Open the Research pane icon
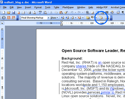 point(45,12)
